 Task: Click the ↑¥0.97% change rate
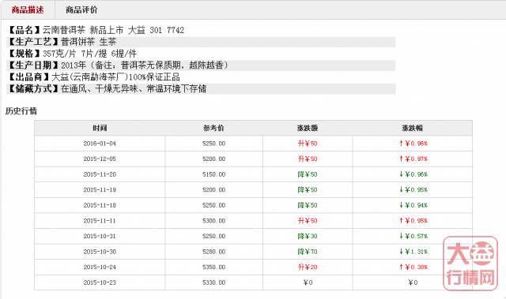click(x=413, y=159)
